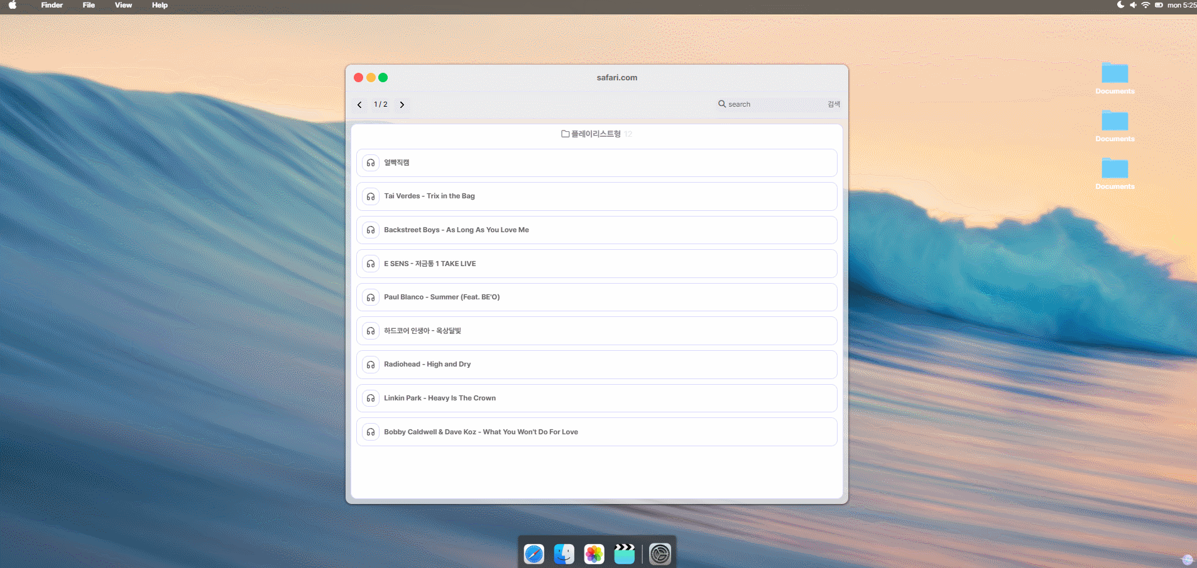This screenshot has height=568, width=1197.
Task: Minimize the window with yellow button
Action: [x=371, y=78]
